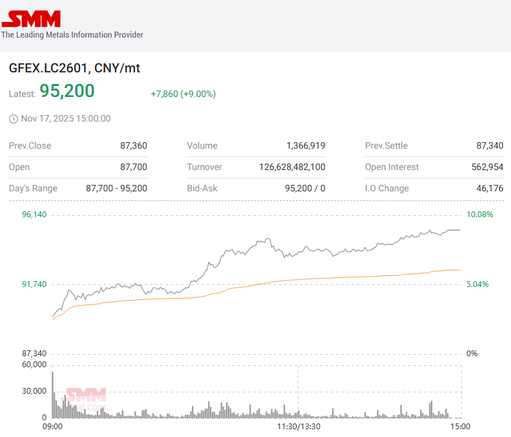Click the 60,000 volume axis label
The image size is (511, 437).
[x=34, y=365]
